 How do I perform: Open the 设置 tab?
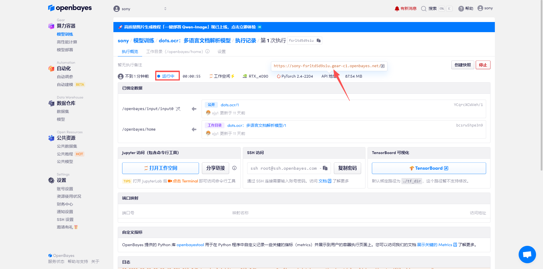(221, 52)
